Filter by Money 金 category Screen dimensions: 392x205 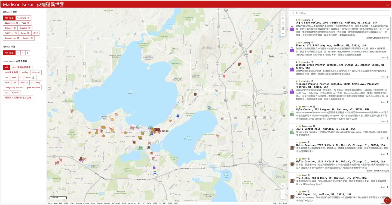pyautogui.click(x=25, y=33)
